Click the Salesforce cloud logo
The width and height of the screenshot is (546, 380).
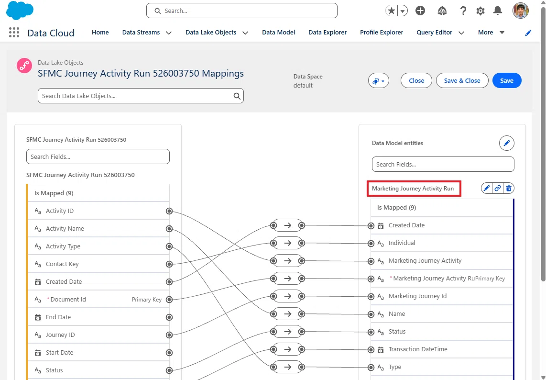(20, 11)
